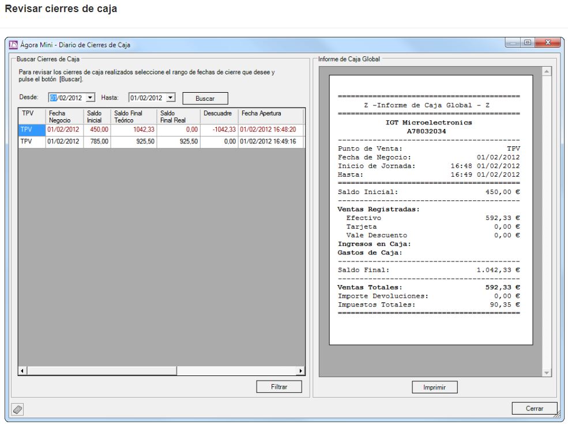
Task: Click the Filtrar button
Action: pyautogui.click(x=279, y=387)
